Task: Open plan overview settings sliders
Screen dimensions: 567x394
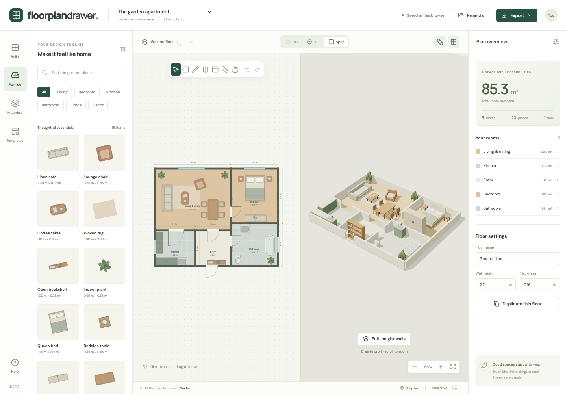Action: click(x=556, y=42)
